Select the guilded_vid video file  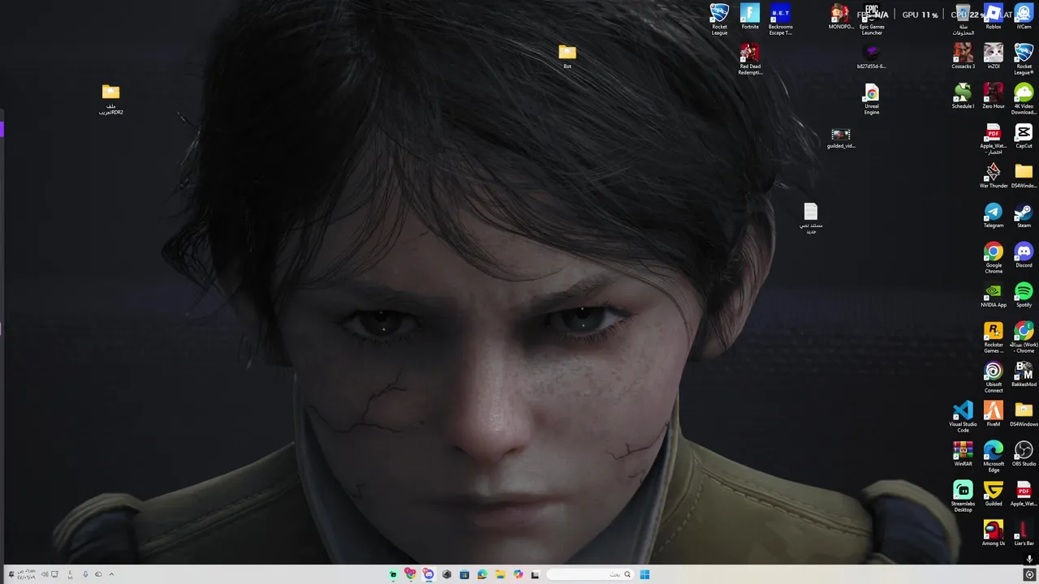[841, 136]
